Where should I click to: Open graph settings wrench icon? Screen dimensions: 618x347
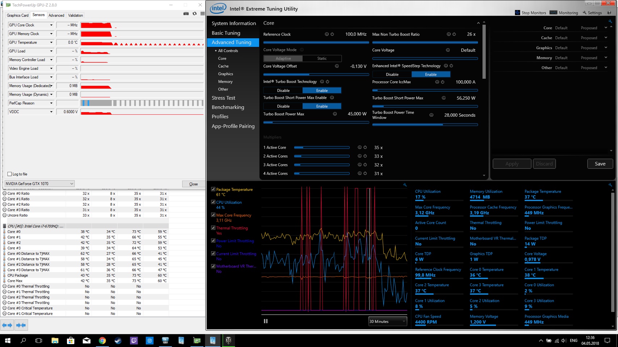pos(405,185)
